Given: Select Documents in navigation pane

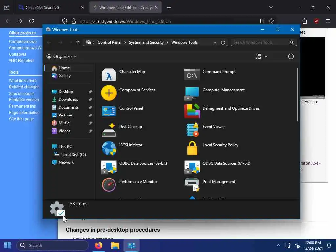Looking at the screenshot, I should pyautogui.click(x=69, y=107).
